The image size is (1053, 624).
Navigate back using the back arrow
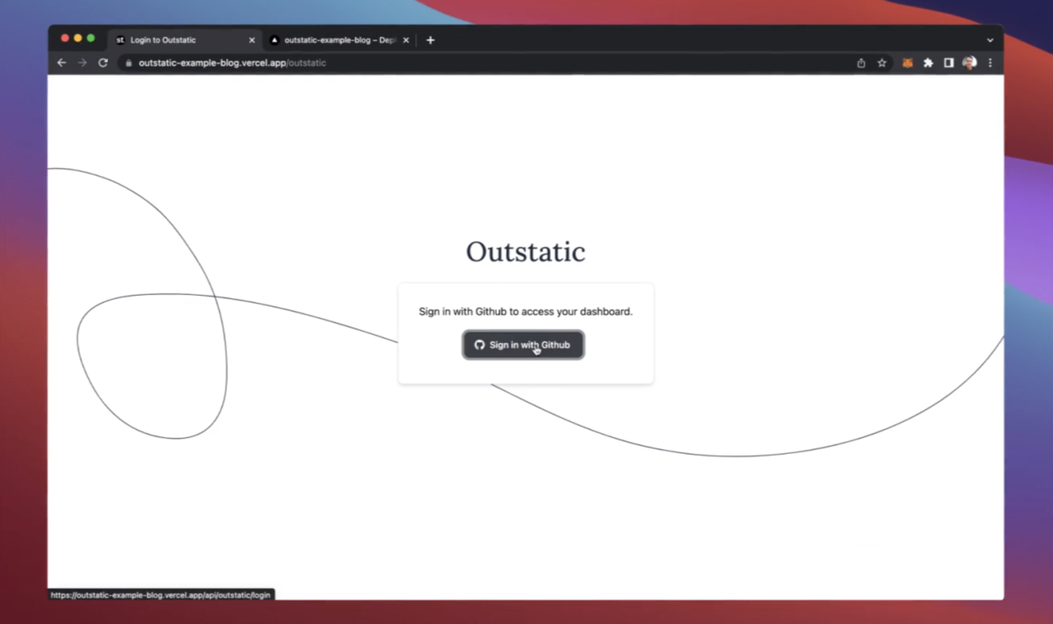tap(61, 62)
